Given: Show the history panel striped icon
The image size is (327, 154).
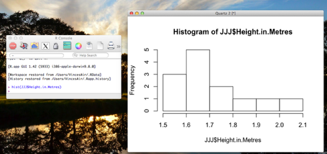Looking at the screenshot, I should point(67,46).
